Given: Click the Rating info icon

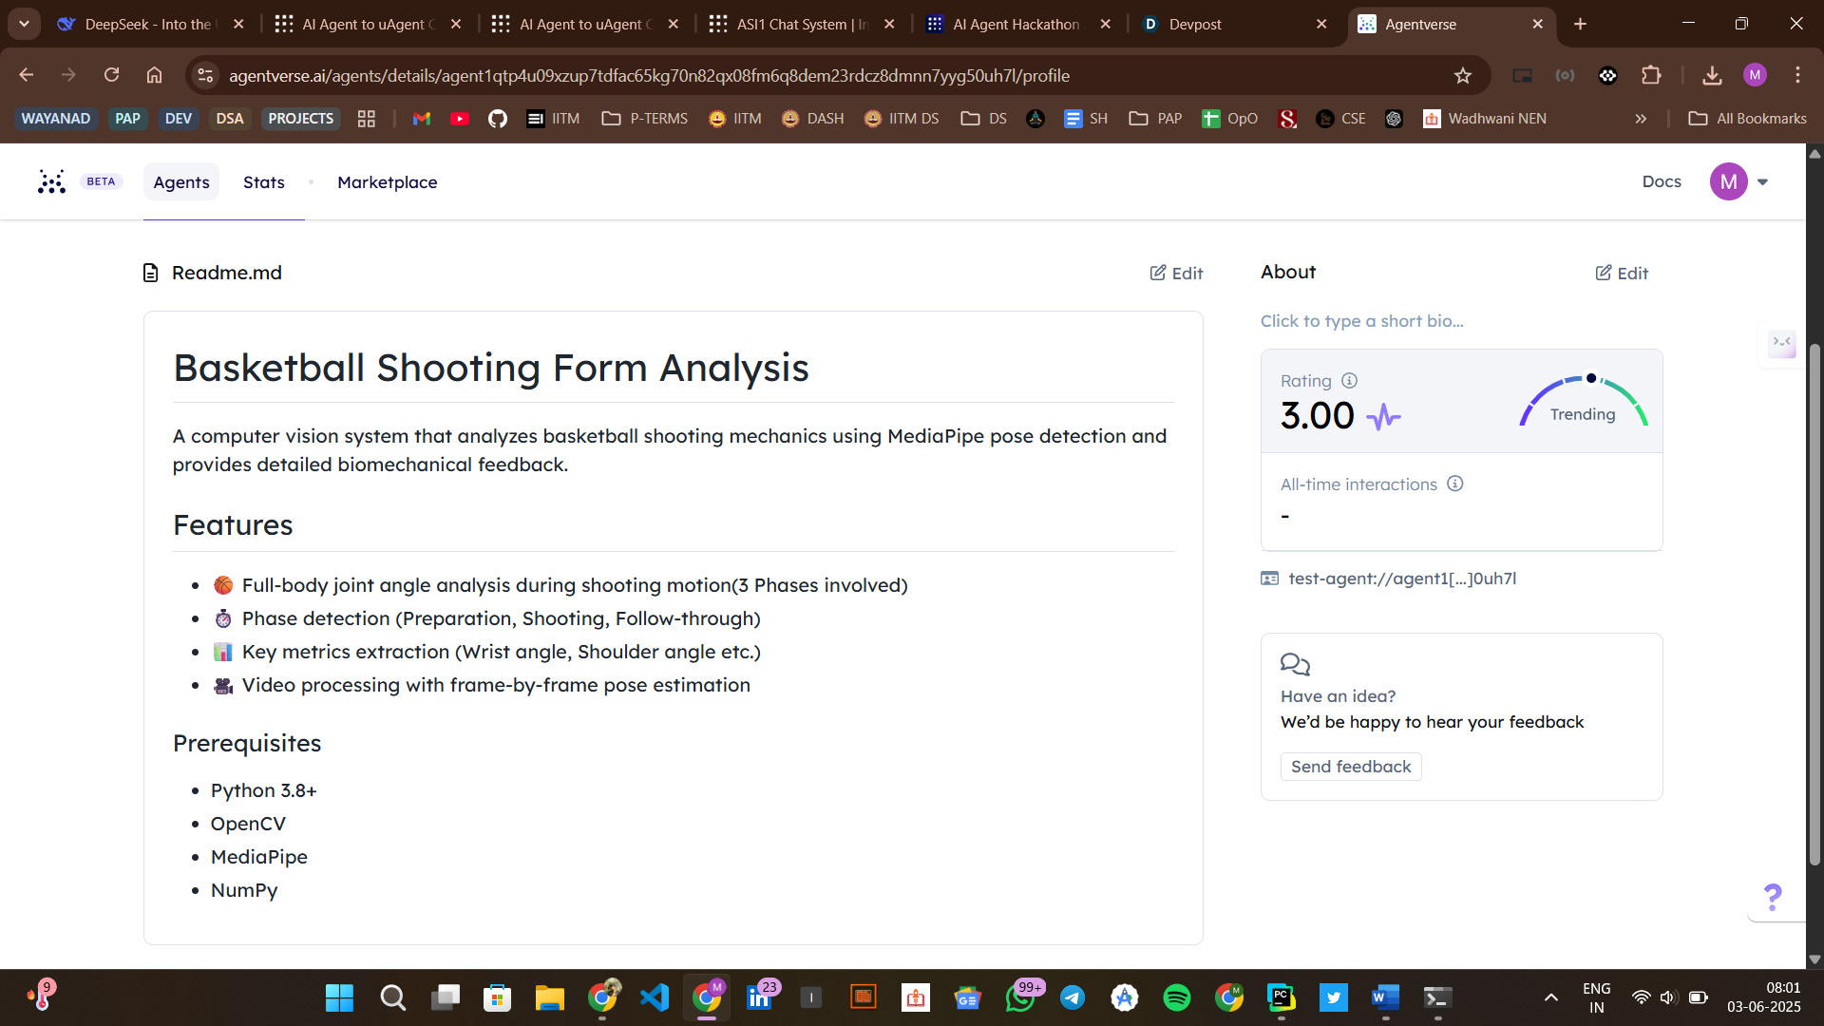Looking at the screenshot, I should click(1349, 381).
